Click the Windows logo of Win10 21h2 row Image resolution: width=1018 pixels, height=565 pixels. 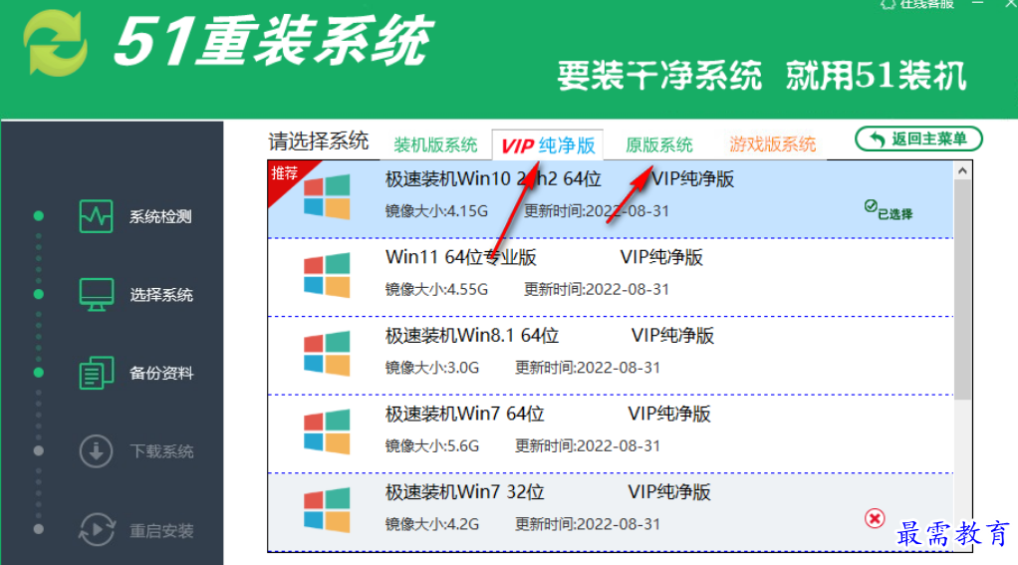click(327, 196)
